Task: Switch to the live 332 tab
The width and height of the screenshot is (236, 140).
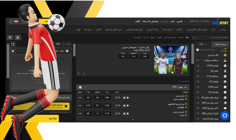Action: pyautogui.click(x=203, y=44)
